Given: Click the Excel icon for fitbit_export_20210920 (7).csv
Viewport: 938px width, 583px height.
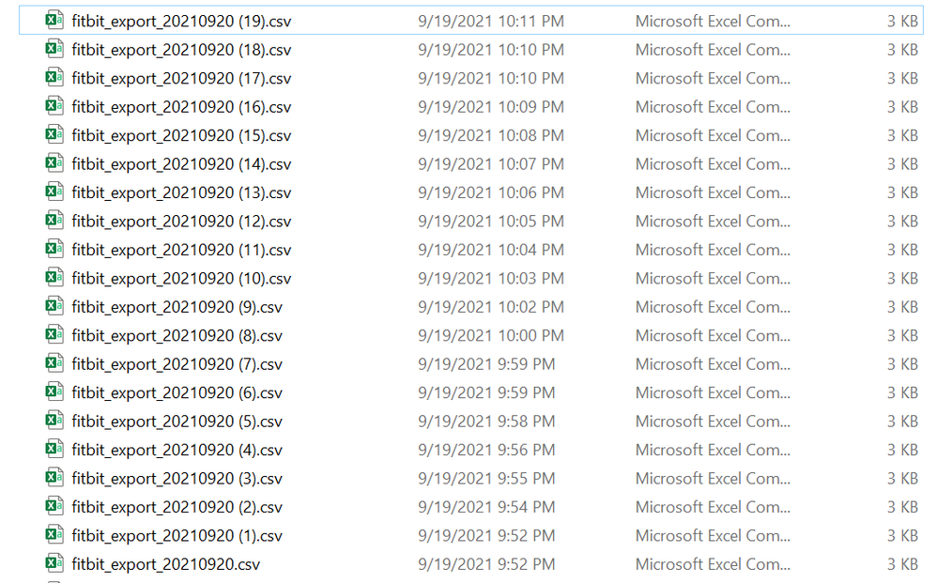Looking at the screenshot, I should [x=54, y=363].
